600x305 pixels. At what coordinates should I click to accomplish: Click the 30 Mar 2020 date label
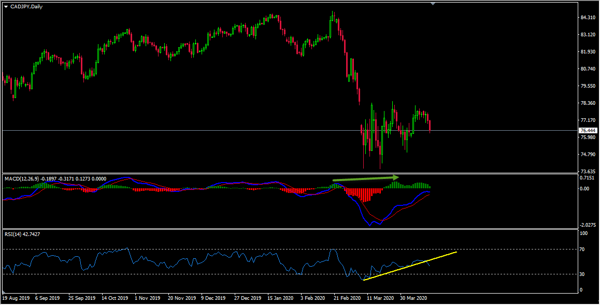pos(413,298)
